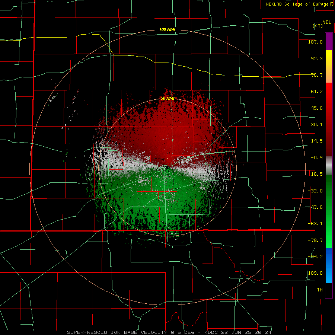Click the -47.6 scale value
Image resolution: width=335 pixels, height=335 pixels.
[315, 207]
